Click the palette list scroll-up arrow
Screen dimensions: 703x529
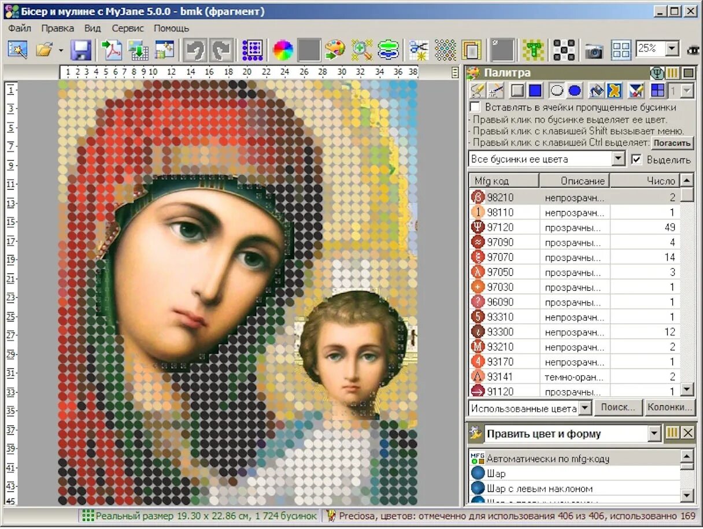point(687,180)
